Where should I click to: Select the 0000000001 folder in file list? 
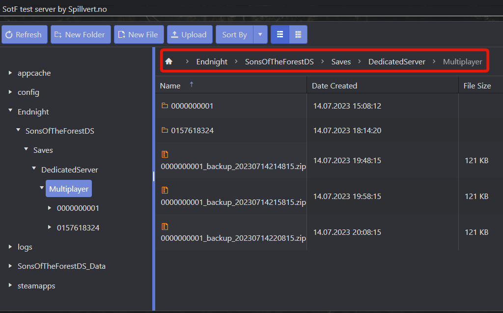(x=192, y=106)
